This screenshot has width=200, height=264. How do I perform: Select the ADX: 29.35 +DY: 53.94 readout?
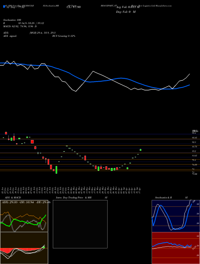18,202
